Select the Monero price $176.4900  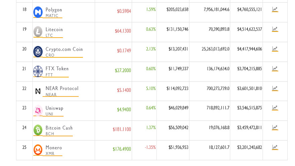[122, 149]
